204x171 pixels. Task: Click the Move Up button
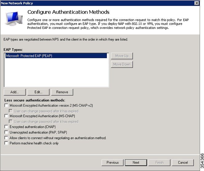click(122, 56)
